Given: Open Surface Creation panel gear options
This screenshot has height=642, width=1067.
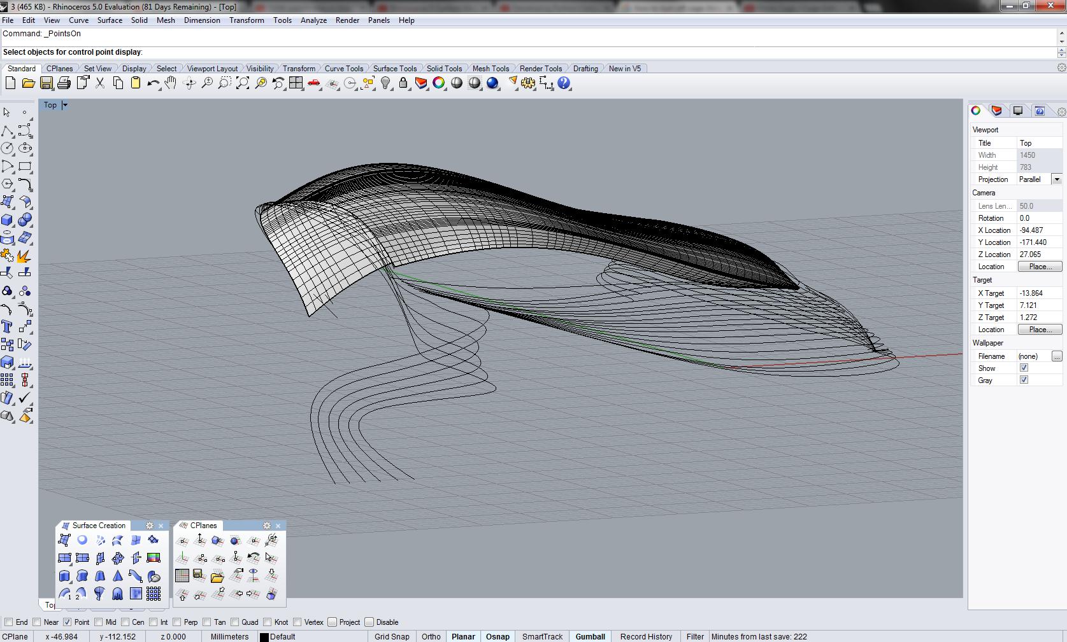Looking at the screenshot, I should tap(150, 526).
